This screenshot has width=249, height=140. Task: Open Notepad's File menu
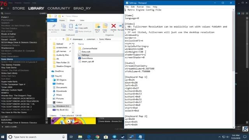click(x=127, y=7)
